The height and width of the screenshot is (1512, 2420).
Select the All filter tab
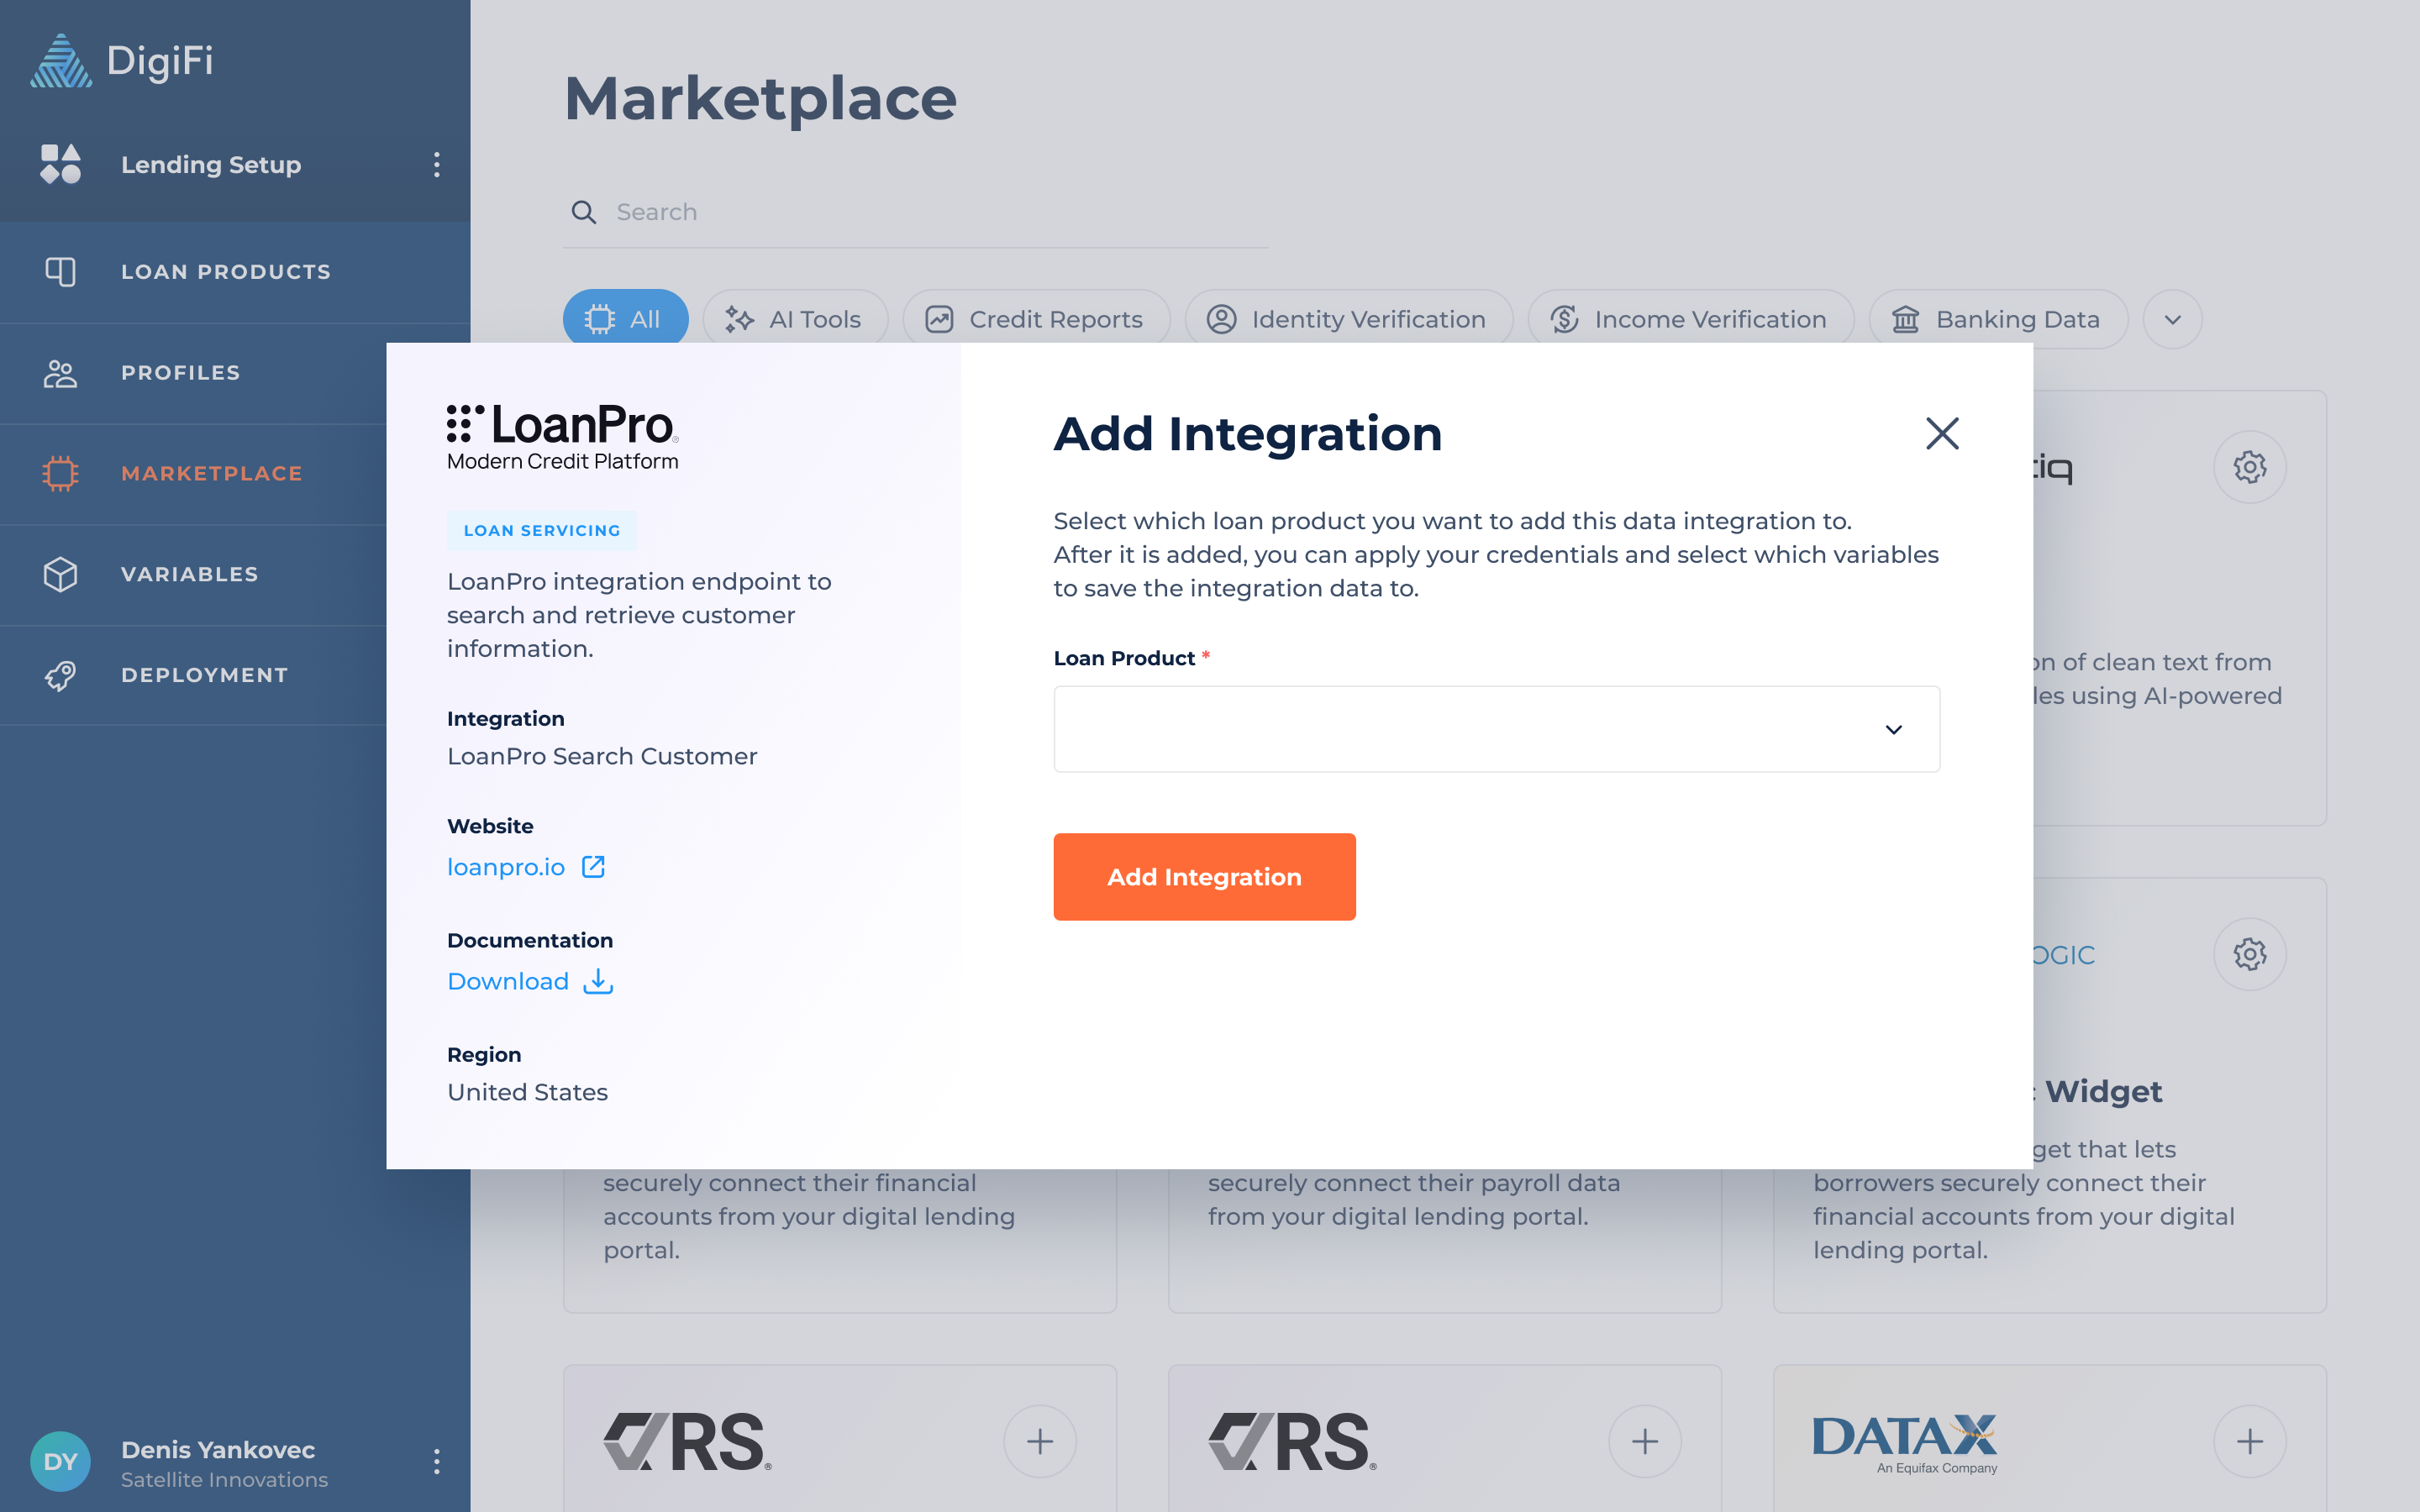tap(625, 319)
